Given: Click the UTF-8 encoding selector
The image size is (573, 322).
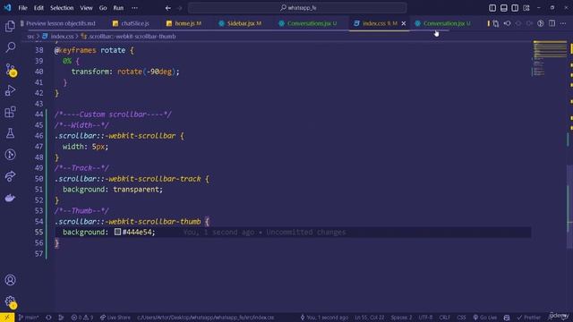Looking at the screenshot, I should 425,318.
